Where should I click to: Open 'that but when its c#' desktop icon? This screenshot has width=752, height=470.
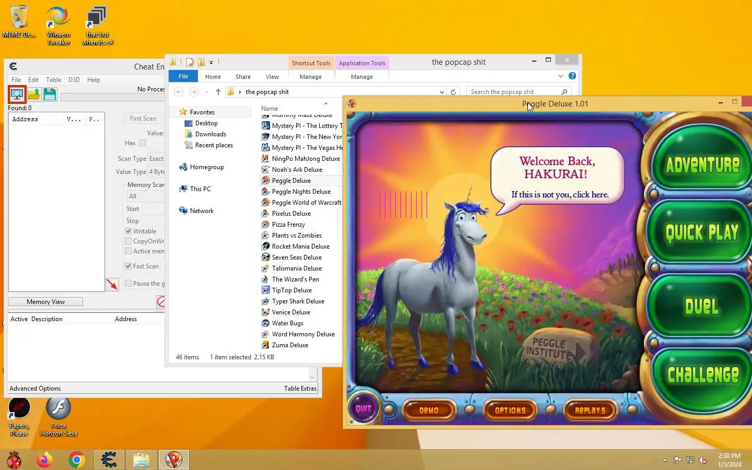point(97,26)
